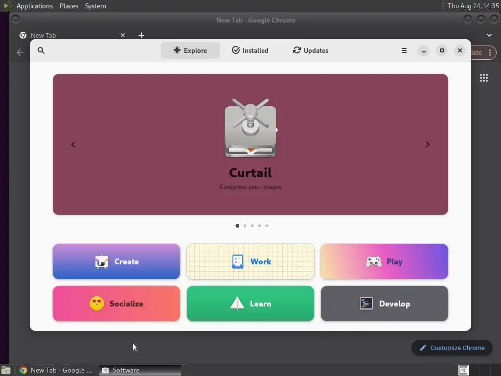Open the Play category
The height and width of the screenshot is (376, 501).
click(x=385, y=261)
